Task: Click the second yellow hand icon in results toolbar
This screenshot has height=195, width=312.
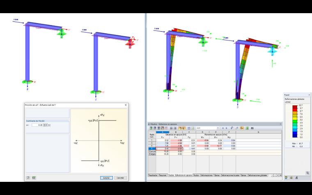Action: click(184, 128)
